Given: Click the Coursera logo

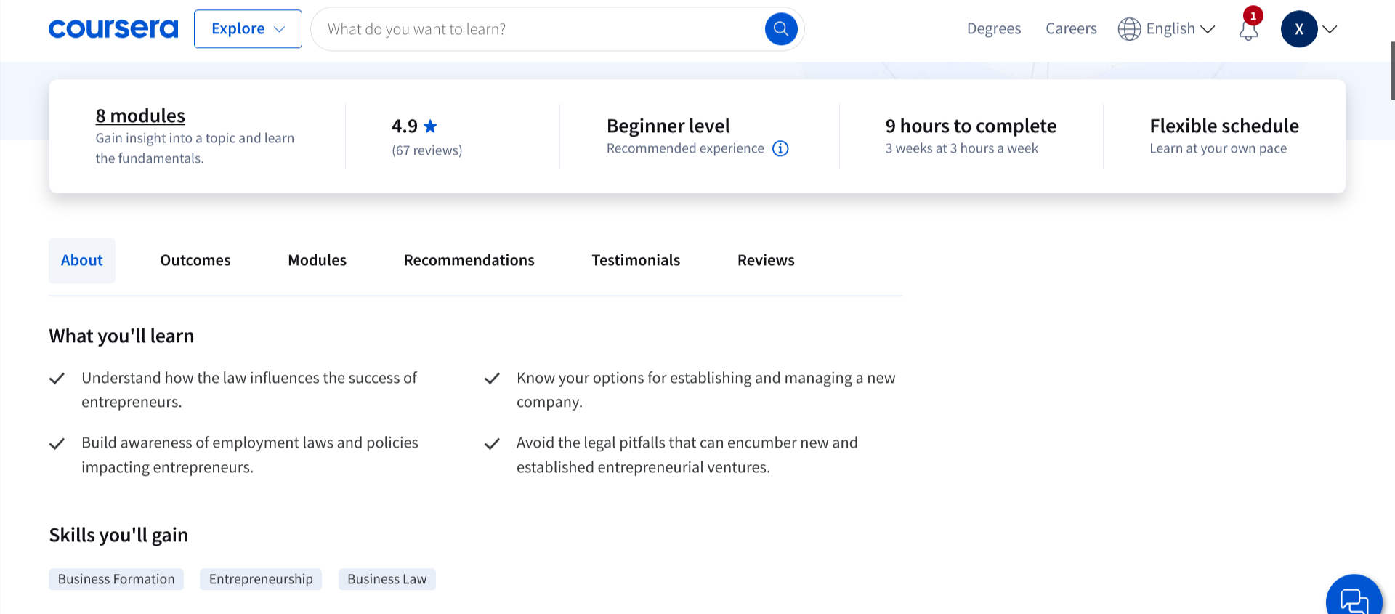Looking at the screenshot, I should [x=113, y=29].
